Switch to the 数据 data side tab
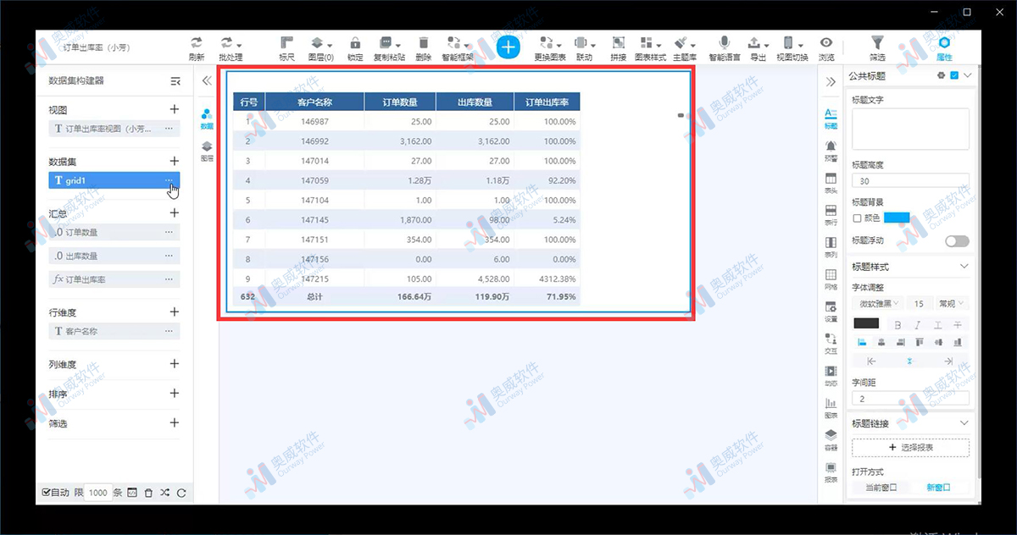Viewport: 1017px width, 535px height. point(207,119)
